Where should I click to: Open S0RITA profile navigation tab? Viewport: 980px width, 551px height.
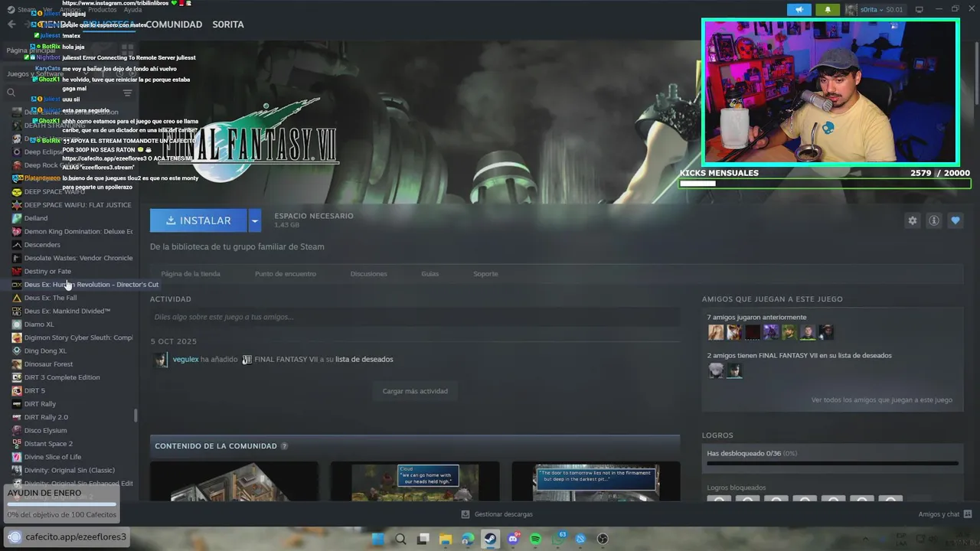pos(228,24)
